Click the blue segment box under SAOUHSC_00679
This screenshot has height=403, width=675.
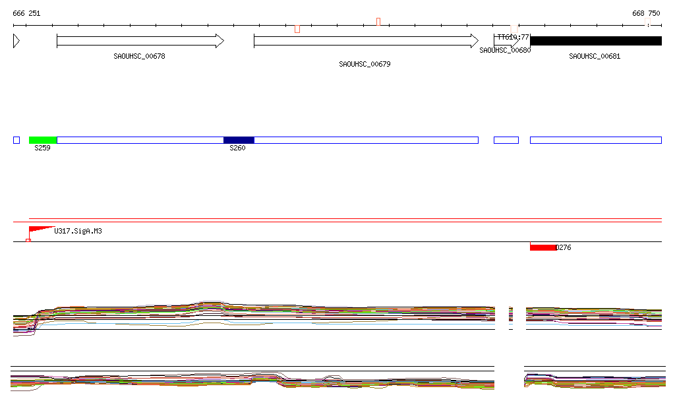pyautogui.click(x=367, y=140)
